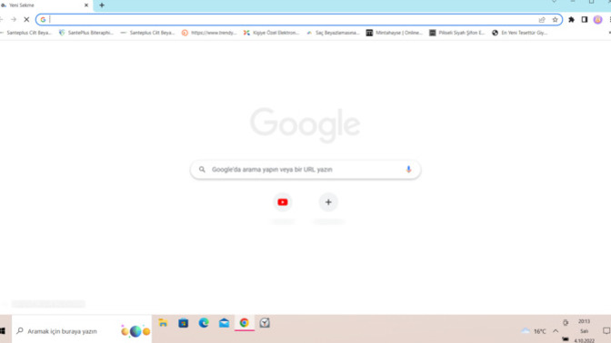Open the weather widget showing 16°C
The height and width of the screenshot is (343, 611).
(x=534, y=331)
